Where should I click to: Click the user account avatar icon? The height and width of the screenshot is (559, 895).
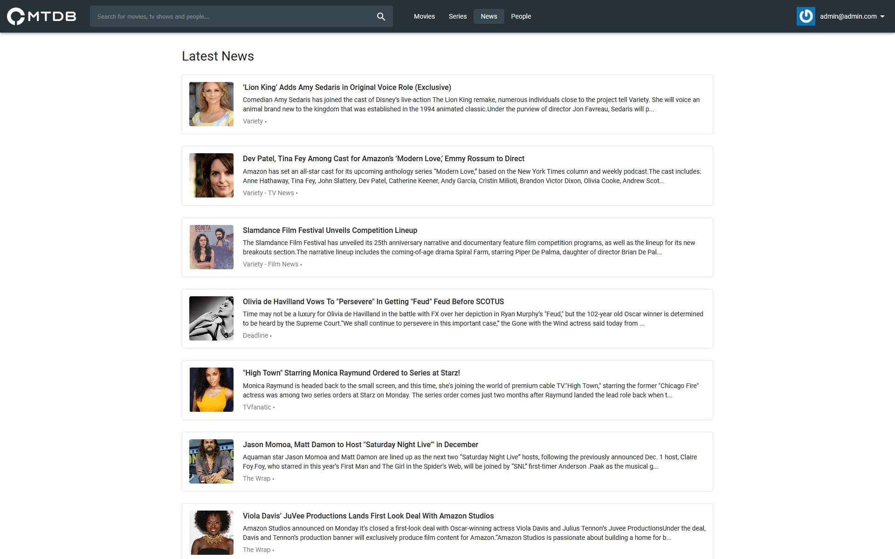coord(805,16)
